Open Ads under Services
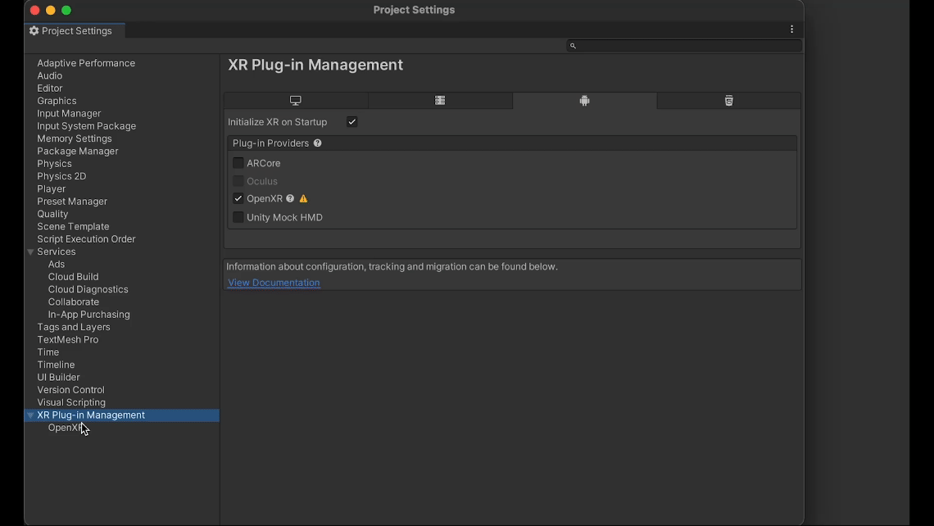 click(x=57, y=264)
